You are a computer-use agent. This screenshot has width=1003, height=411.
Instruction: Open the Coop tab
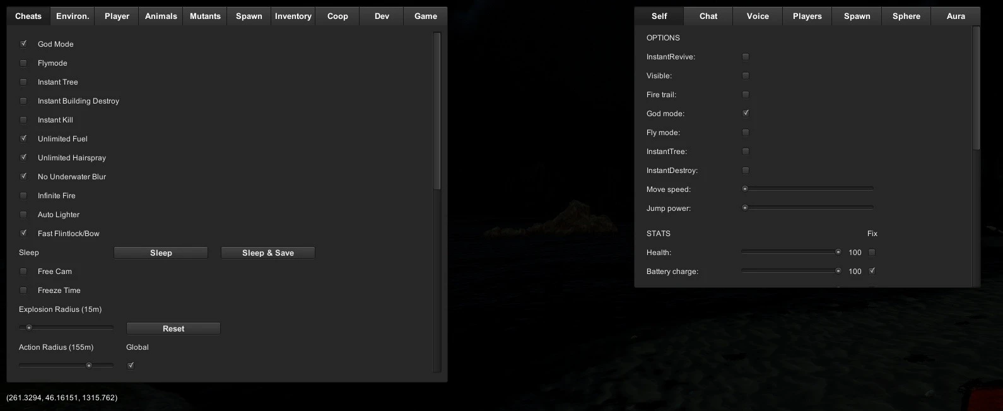(x=337, y=16)
